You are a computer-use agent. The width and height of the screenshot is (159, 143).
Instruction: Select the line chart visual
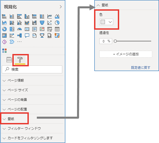point(50,16)
